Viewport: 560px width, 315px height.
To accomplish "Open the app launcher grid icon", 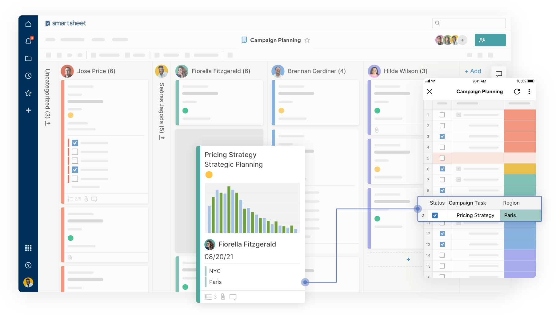I will point(28,248).
